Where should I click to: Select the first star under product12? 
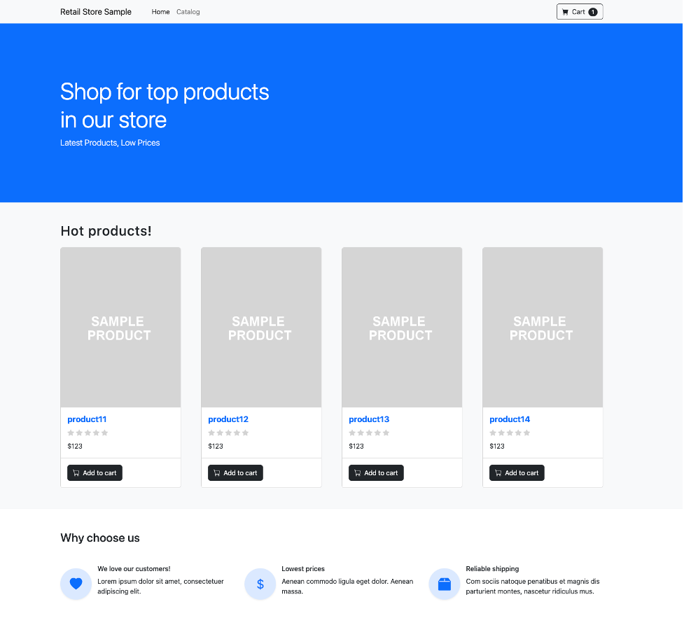pyautogui.click(x=211, y=433)
